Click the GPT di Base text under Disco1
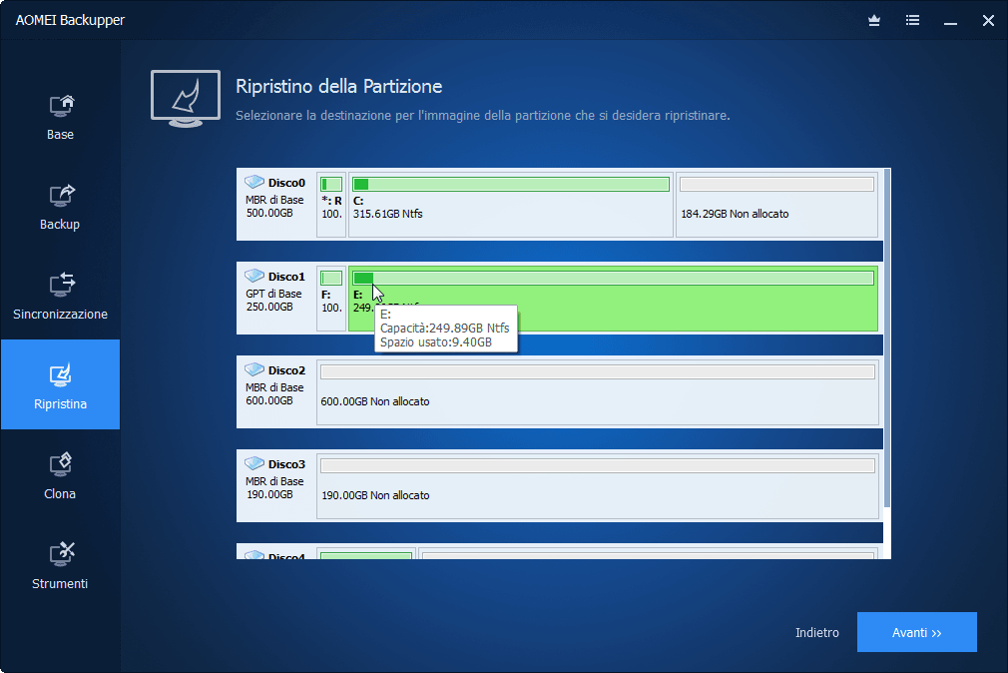 (x=273, y=294)
